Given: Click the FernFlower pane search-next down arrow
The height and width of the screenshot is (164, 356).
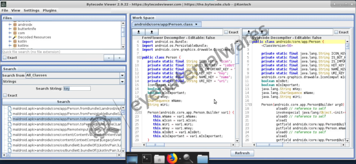Looking at the screenshot, I should pos(138,32).
